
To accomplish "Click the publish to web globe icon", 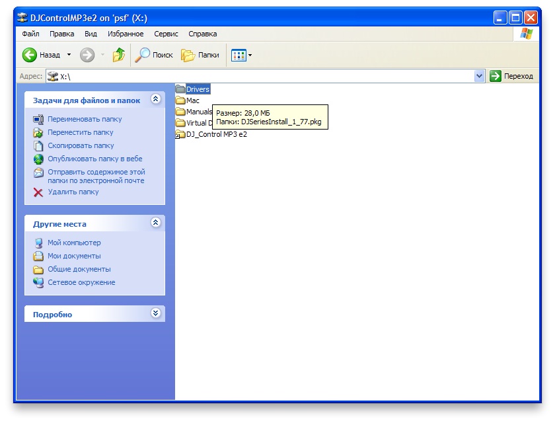I will (38, 159).
